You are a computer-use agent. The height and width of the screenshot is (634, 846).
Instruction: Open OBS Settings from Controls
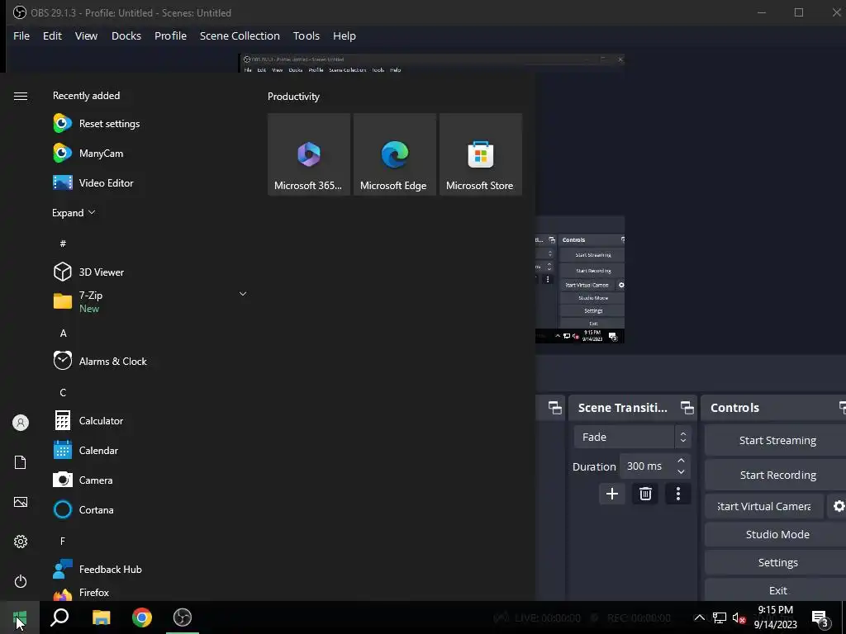coord(777,563)
